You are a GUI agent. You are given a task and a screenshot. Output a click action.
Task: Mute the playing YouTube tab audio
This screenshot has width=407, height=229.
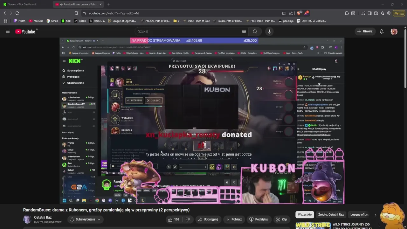(x=61, y=4)
